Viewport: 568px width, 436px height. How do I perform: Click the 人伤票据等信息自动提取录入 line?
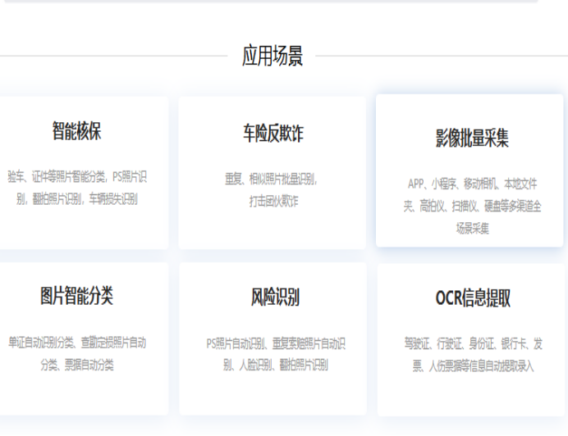pyautogui.click(x=474, y=366)
